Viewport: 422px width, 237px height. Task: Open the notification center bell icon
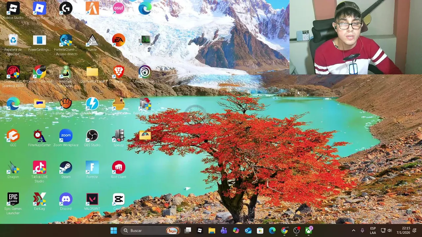click(415, 230)
